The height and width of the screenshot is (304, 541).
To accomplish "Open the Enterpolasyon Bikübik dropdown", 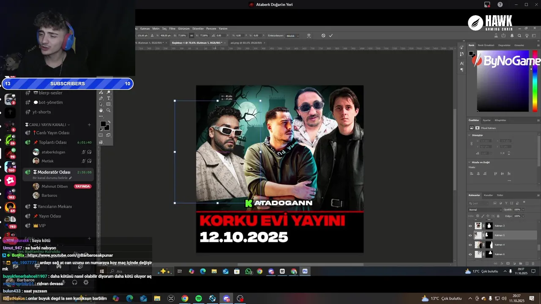I will 293,36.
